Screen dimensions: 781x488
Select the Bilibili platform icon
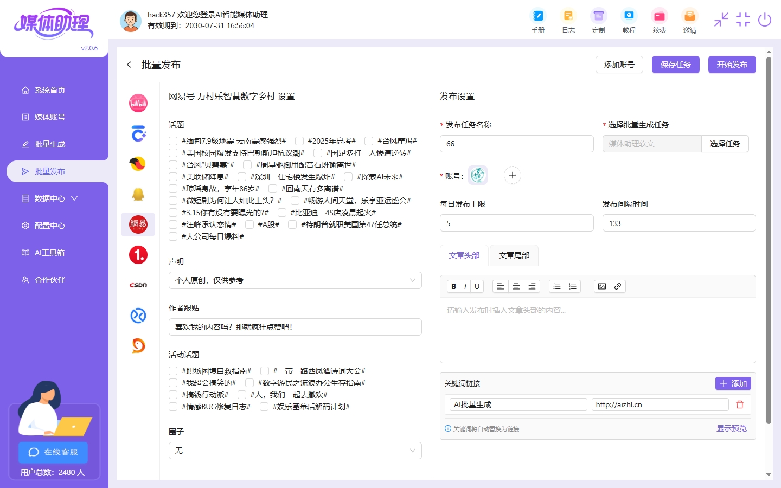pyautogui.click(x=138, y=102)
